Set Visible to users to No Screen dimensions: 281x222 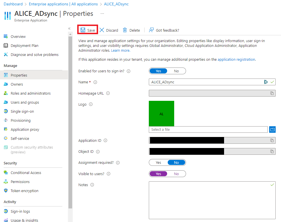tap(176, 174)
